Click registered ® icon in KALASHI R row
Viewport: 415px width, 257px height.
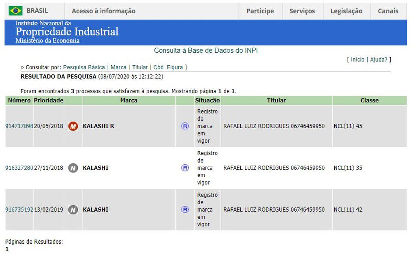(185, 126)
